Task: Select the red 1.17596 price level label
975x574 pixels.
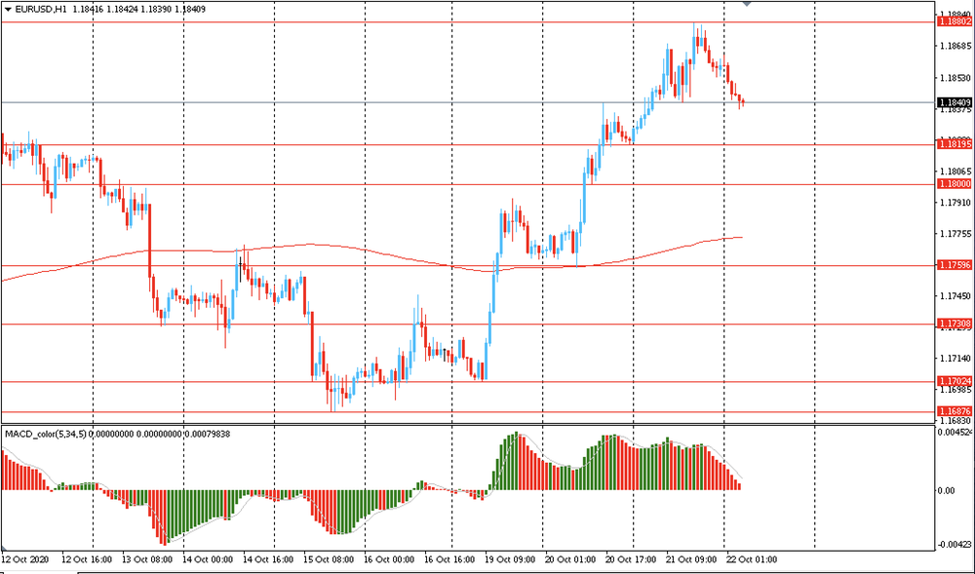Action: click(x=954, y=265)
